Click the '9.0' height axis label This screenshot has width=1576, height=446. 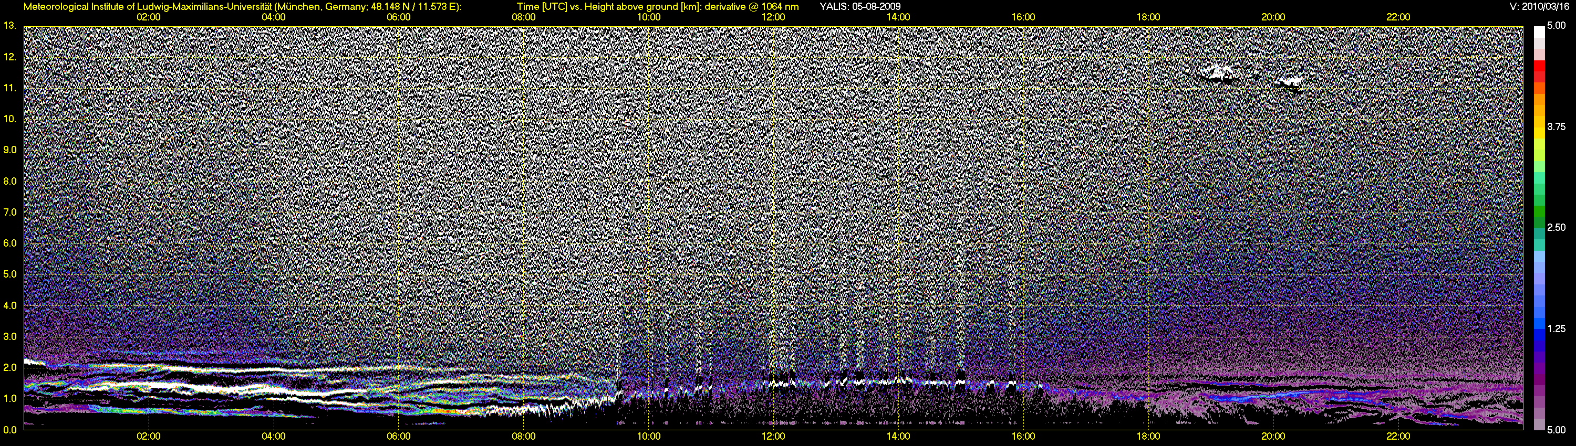(x=9, y=150)
